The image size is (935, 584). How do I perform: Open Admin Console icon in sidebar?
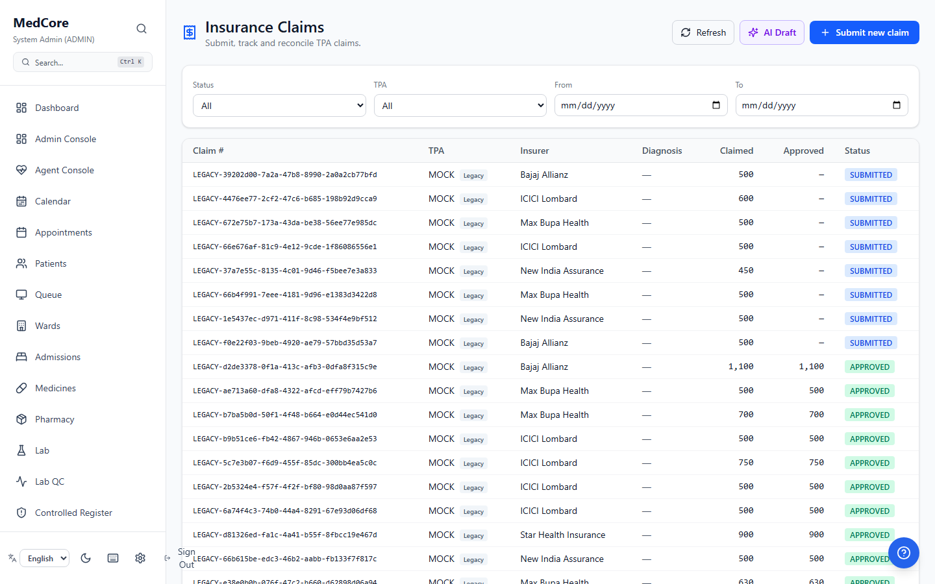[21, 139]
